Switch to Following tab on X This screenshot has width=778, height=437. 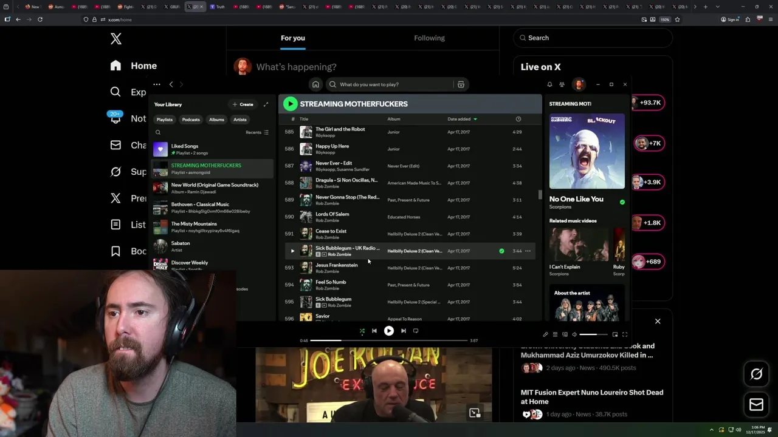pos(430,38)
